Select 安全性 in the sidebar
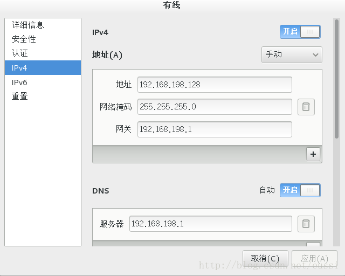This screenshot has height=276, width=345. pos(43,39)
